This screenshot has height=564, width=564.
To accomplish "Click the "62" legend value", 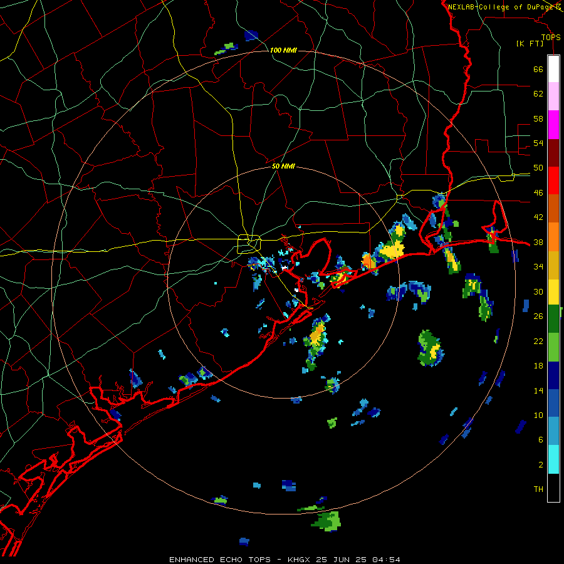I will click(538, 94).
